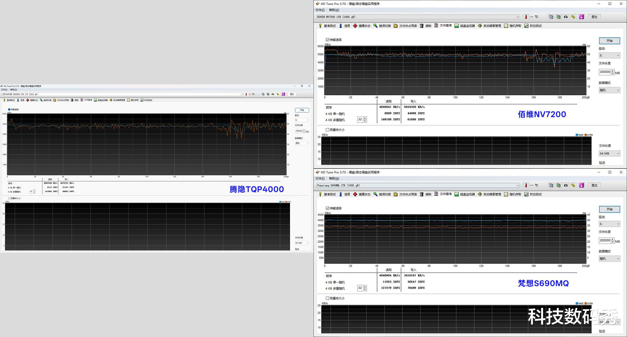The height and width of the screenshot is (337, 627).
Task: Switch to the 基准测试 tab in the NV7200 window
Action: [327, 26]
